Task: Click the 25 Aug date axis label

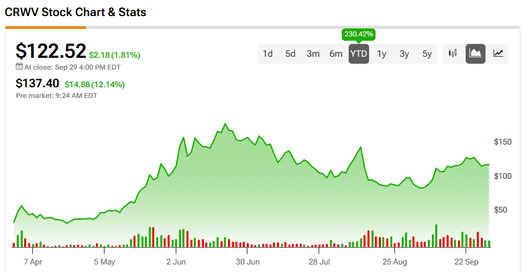Action: (x=395, y=262)
